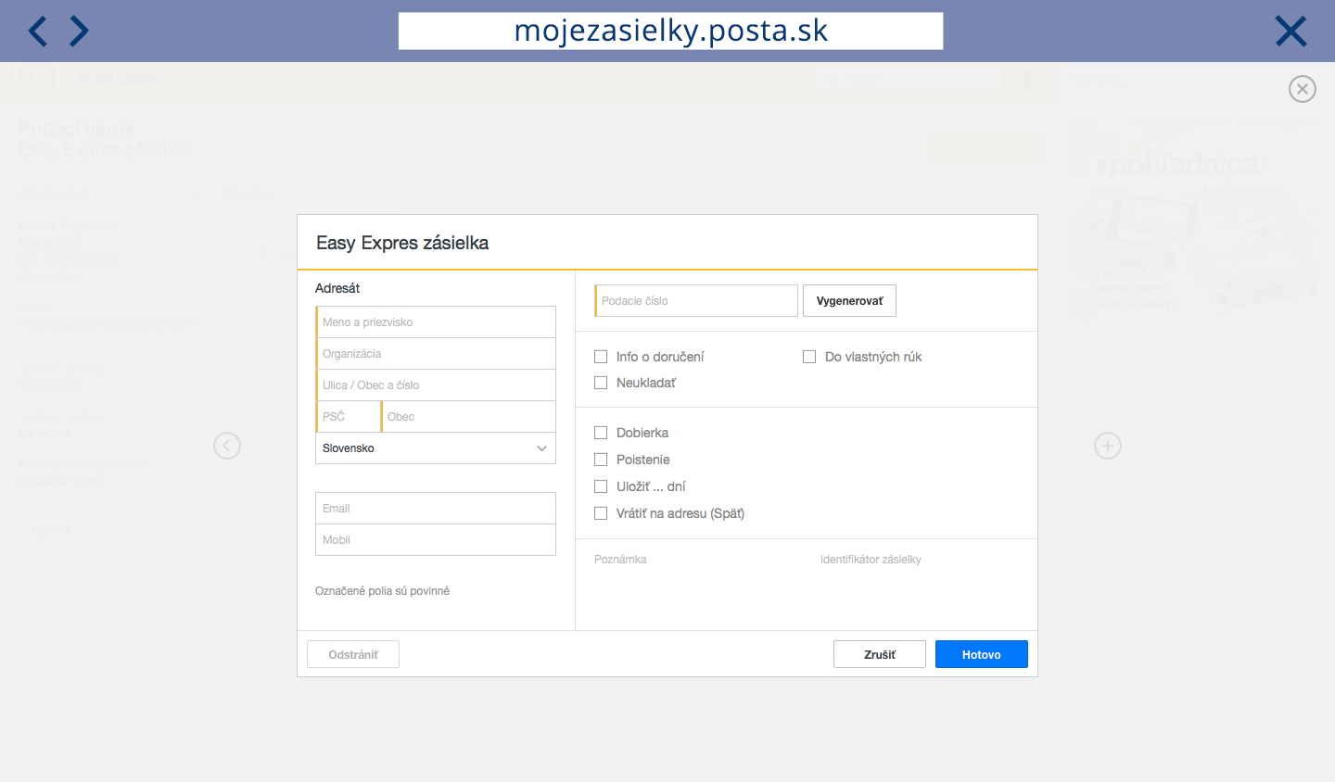Check the Neukladať option
Viewport: 1335px width, 782px height.
coord(601,383)
